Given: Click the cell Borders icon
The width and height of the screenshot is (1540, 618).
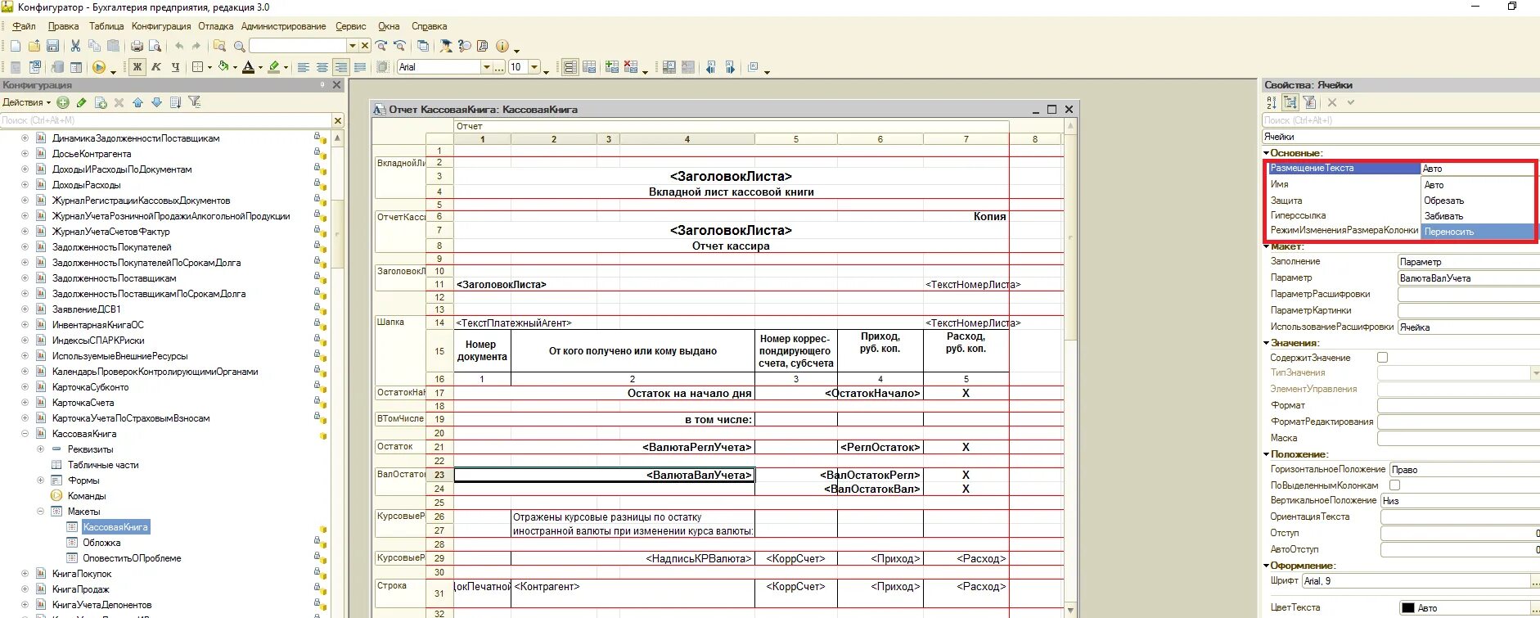Looking at the screenshot, I should 197,67.
